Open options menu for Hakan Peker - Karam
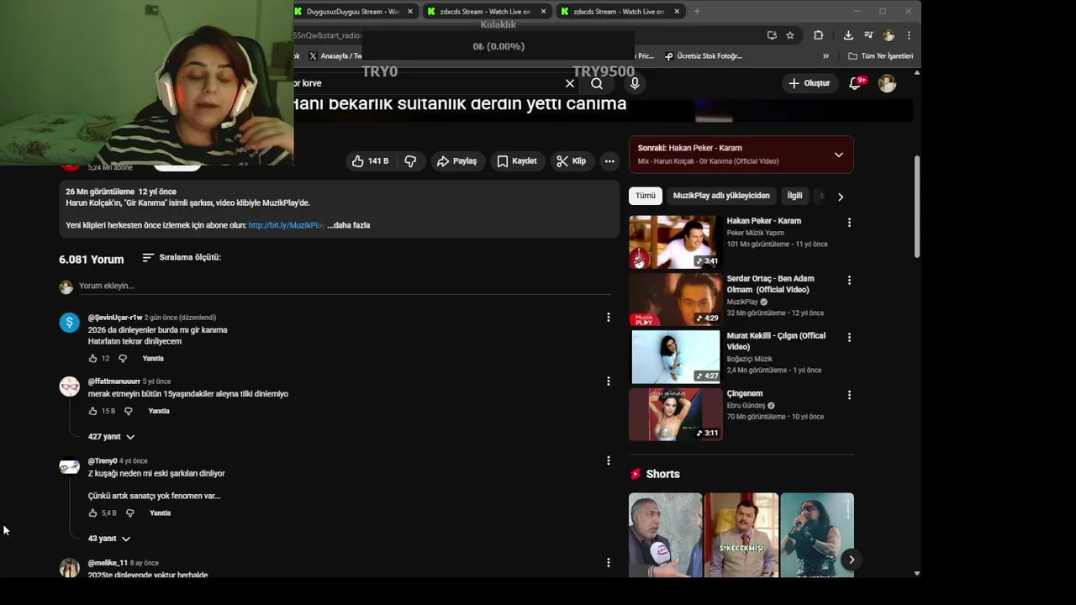The height and width of the screenshot is (605, 1076). (849, 223)
